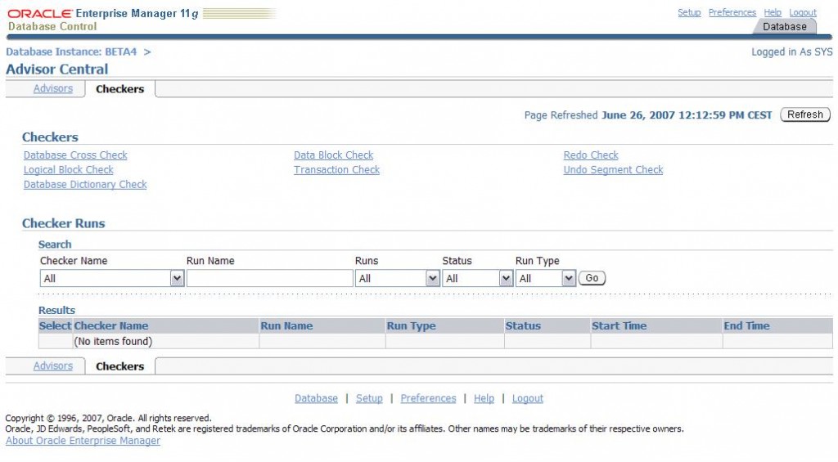Switch to the top Advisors tab
The height and width of the screenshot is (462, 838).
pos(53,89)
